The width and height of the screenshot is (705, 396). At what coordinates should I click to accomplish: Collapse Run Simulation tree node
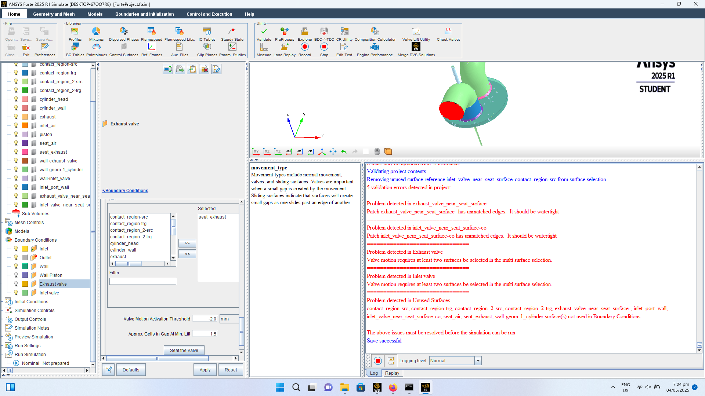[3, 354]
